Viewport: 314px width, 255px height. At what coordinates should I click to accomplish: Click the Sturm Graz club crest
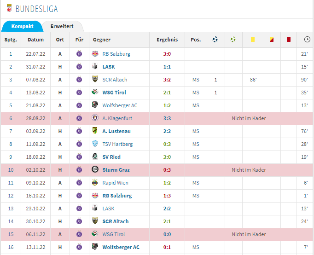pos(95,170)
